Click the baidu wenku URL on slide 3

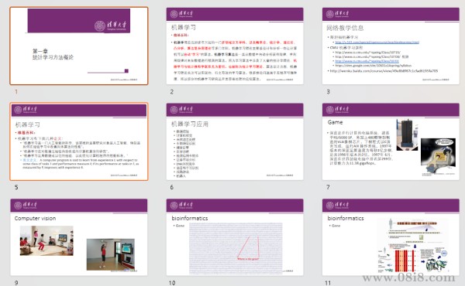click(384, 71)
